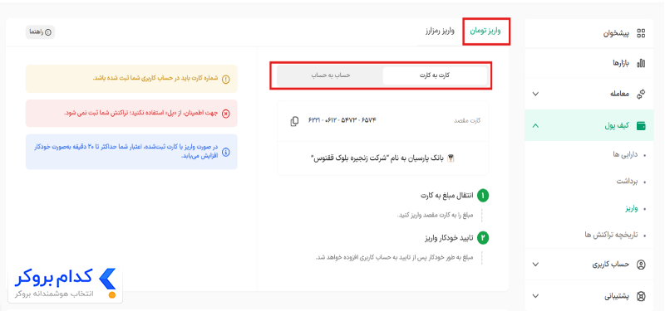Expand the حساب کاربری menu chevron
This screenshot has width=665, height=311.
[x=535, y=265]
